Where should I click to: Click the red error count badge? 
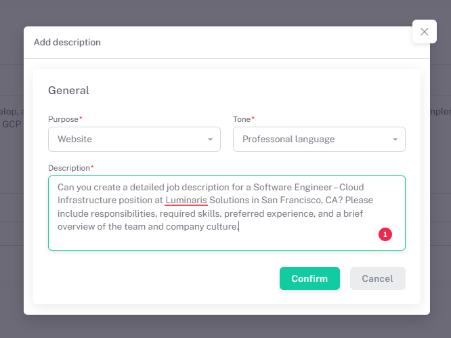[x=385, y=234]
